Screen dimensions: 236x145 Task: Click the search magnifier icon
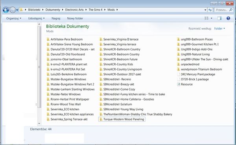point(231,10)
